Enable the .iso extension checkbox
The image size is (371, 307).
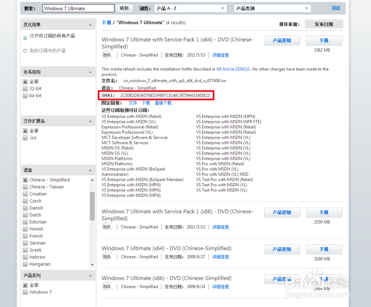point(25,138)
